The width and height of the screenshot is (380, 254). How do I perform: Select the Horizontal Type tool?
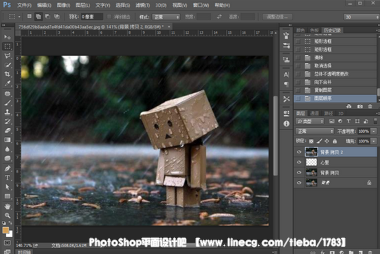coord(8,178)
